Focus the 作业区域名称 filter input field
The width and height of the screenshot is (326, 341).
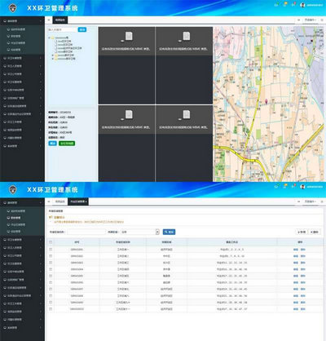86,232
